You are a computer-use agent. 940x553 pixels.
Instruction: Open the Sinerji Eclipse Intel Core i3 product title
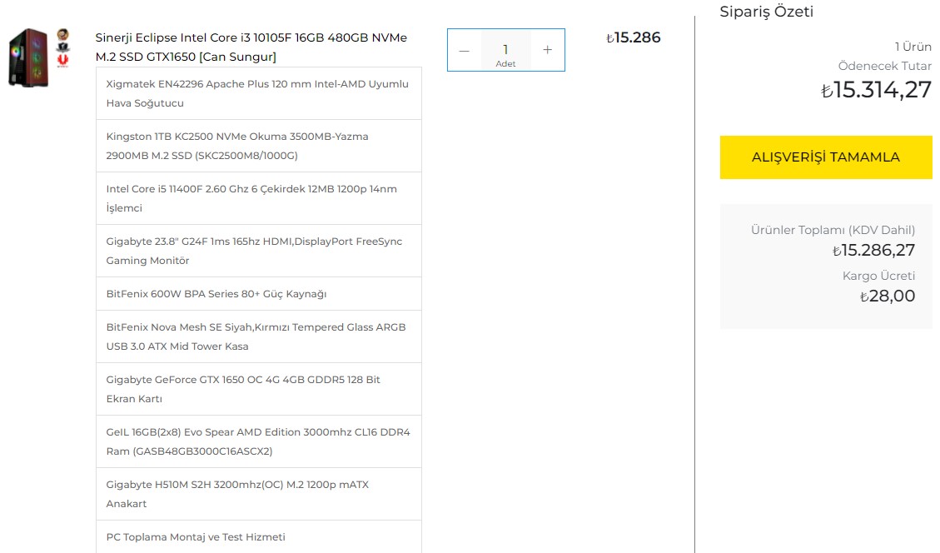pos(251,47)
